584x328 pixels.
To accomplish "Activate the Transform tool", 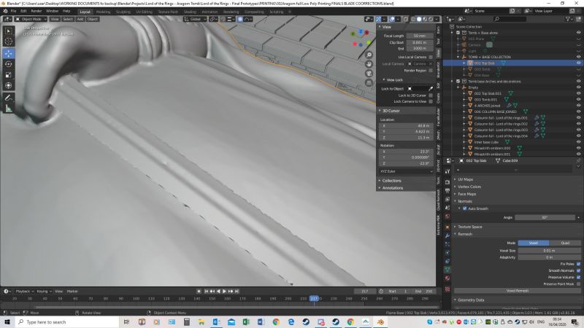I will point(8,85).
